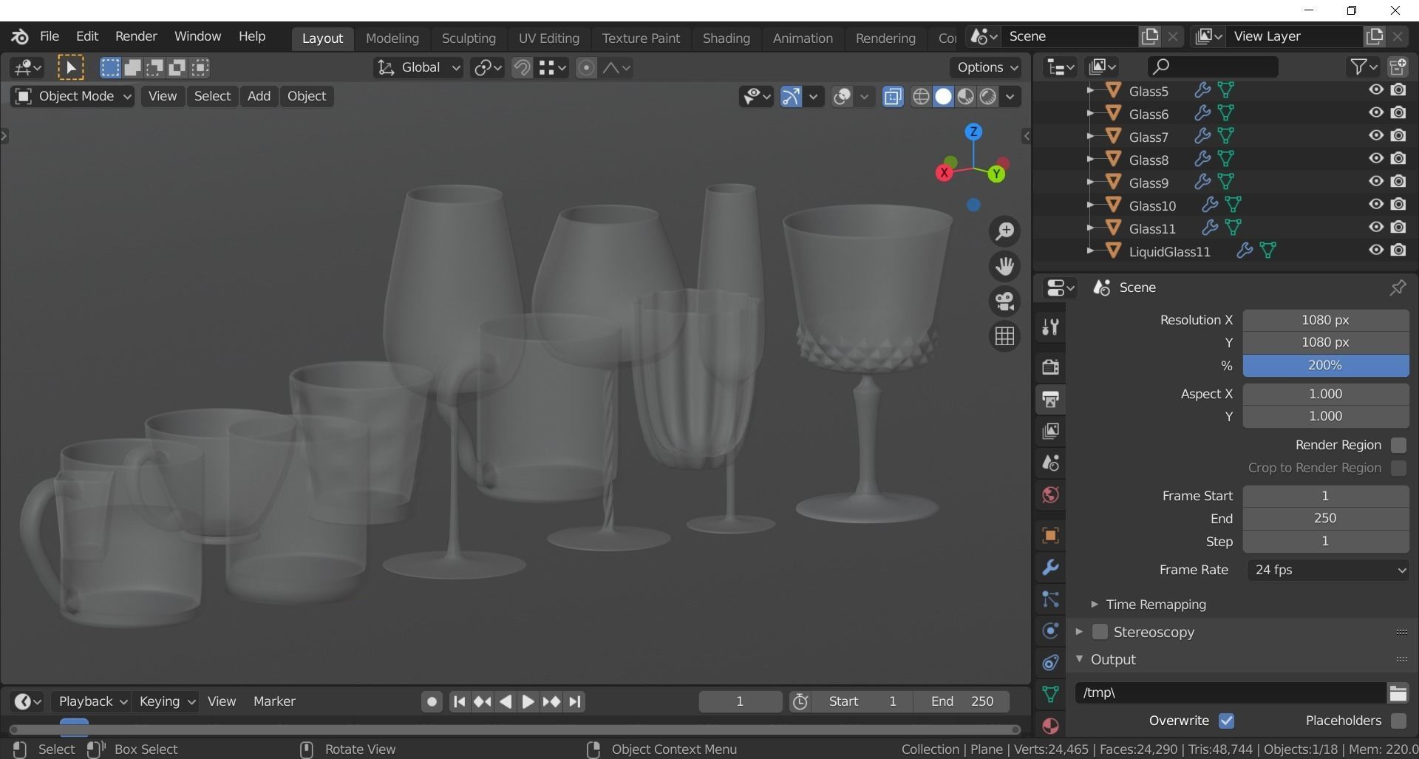Enable the Render Region checkbox
This screenshot has height=759, width=1419.
coord(1398,445)
